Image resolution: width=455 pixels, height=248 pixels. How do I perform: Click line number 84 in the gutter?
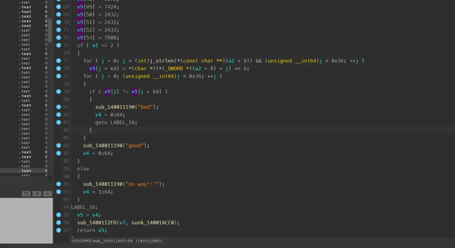(x=66, y=130)
